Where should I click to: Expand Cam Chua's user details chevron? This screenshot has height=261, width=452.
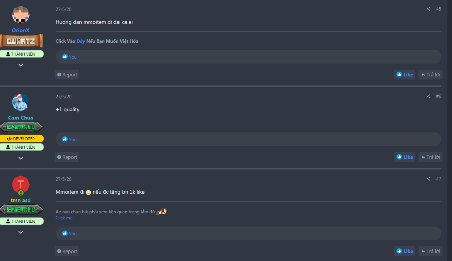point(21,158)
